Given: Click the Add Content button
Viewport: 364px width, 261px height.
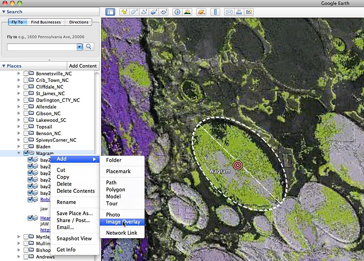Looking at the screenshot, I should pyautogui.click(x=83, y=66).
